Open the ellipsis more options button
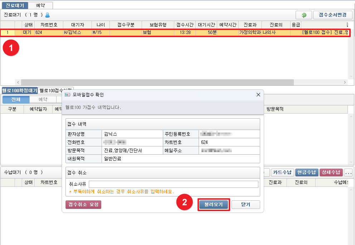The width and height of the screenshot is (355, 245). pyautogui.click(x=348, y=172)
